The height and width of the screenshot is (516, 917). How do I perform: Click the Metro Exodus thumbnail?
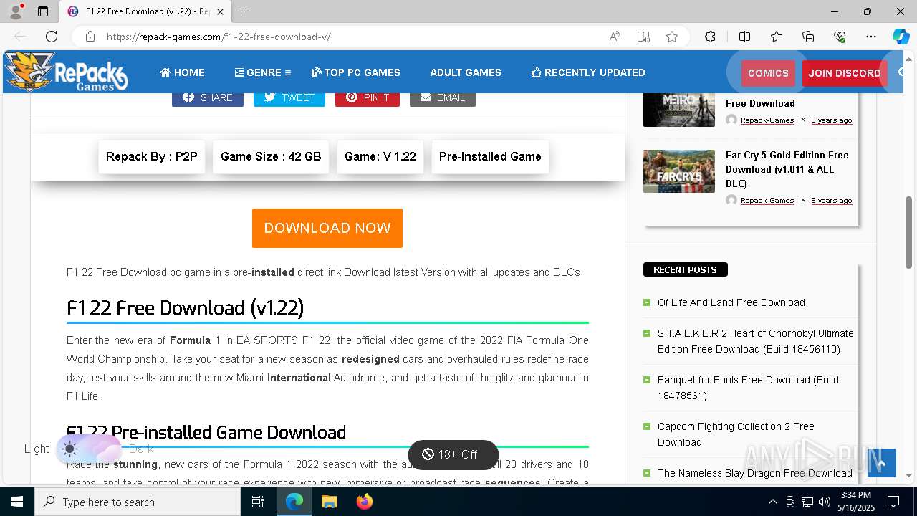tap(679, 110)
